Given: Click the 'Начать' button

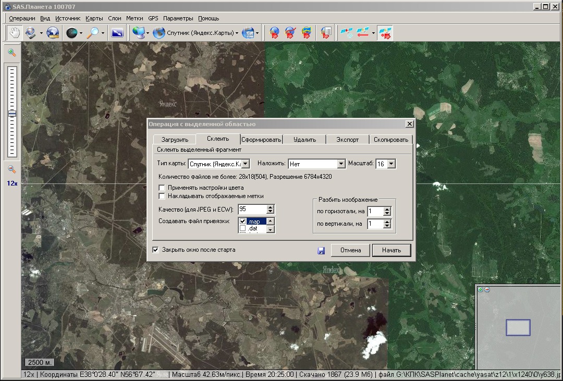Looking at the screenshot, I should (x=391, y=250).
